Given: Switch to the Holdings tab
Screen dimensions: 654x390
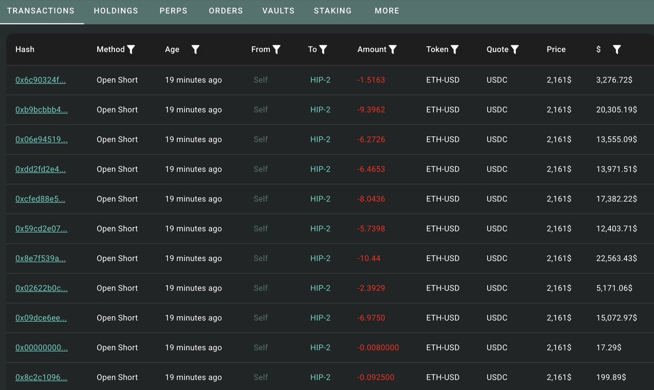Looking at the screenshot, I should click(x=116, y=11).
